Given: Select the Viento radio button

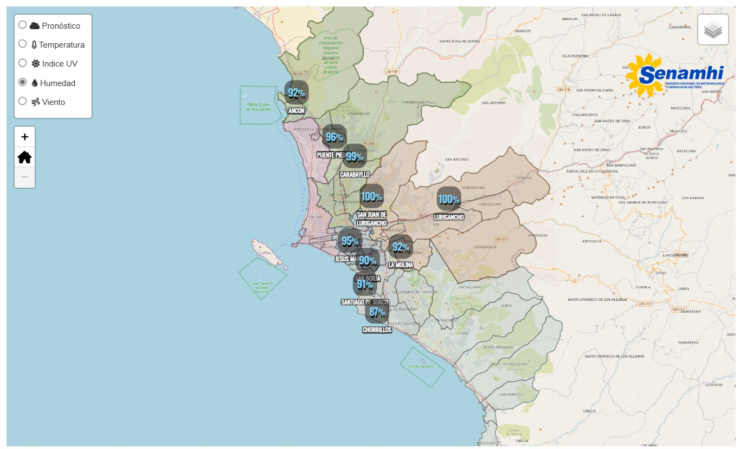Looking at the screenshot, I should click(23, 101).
